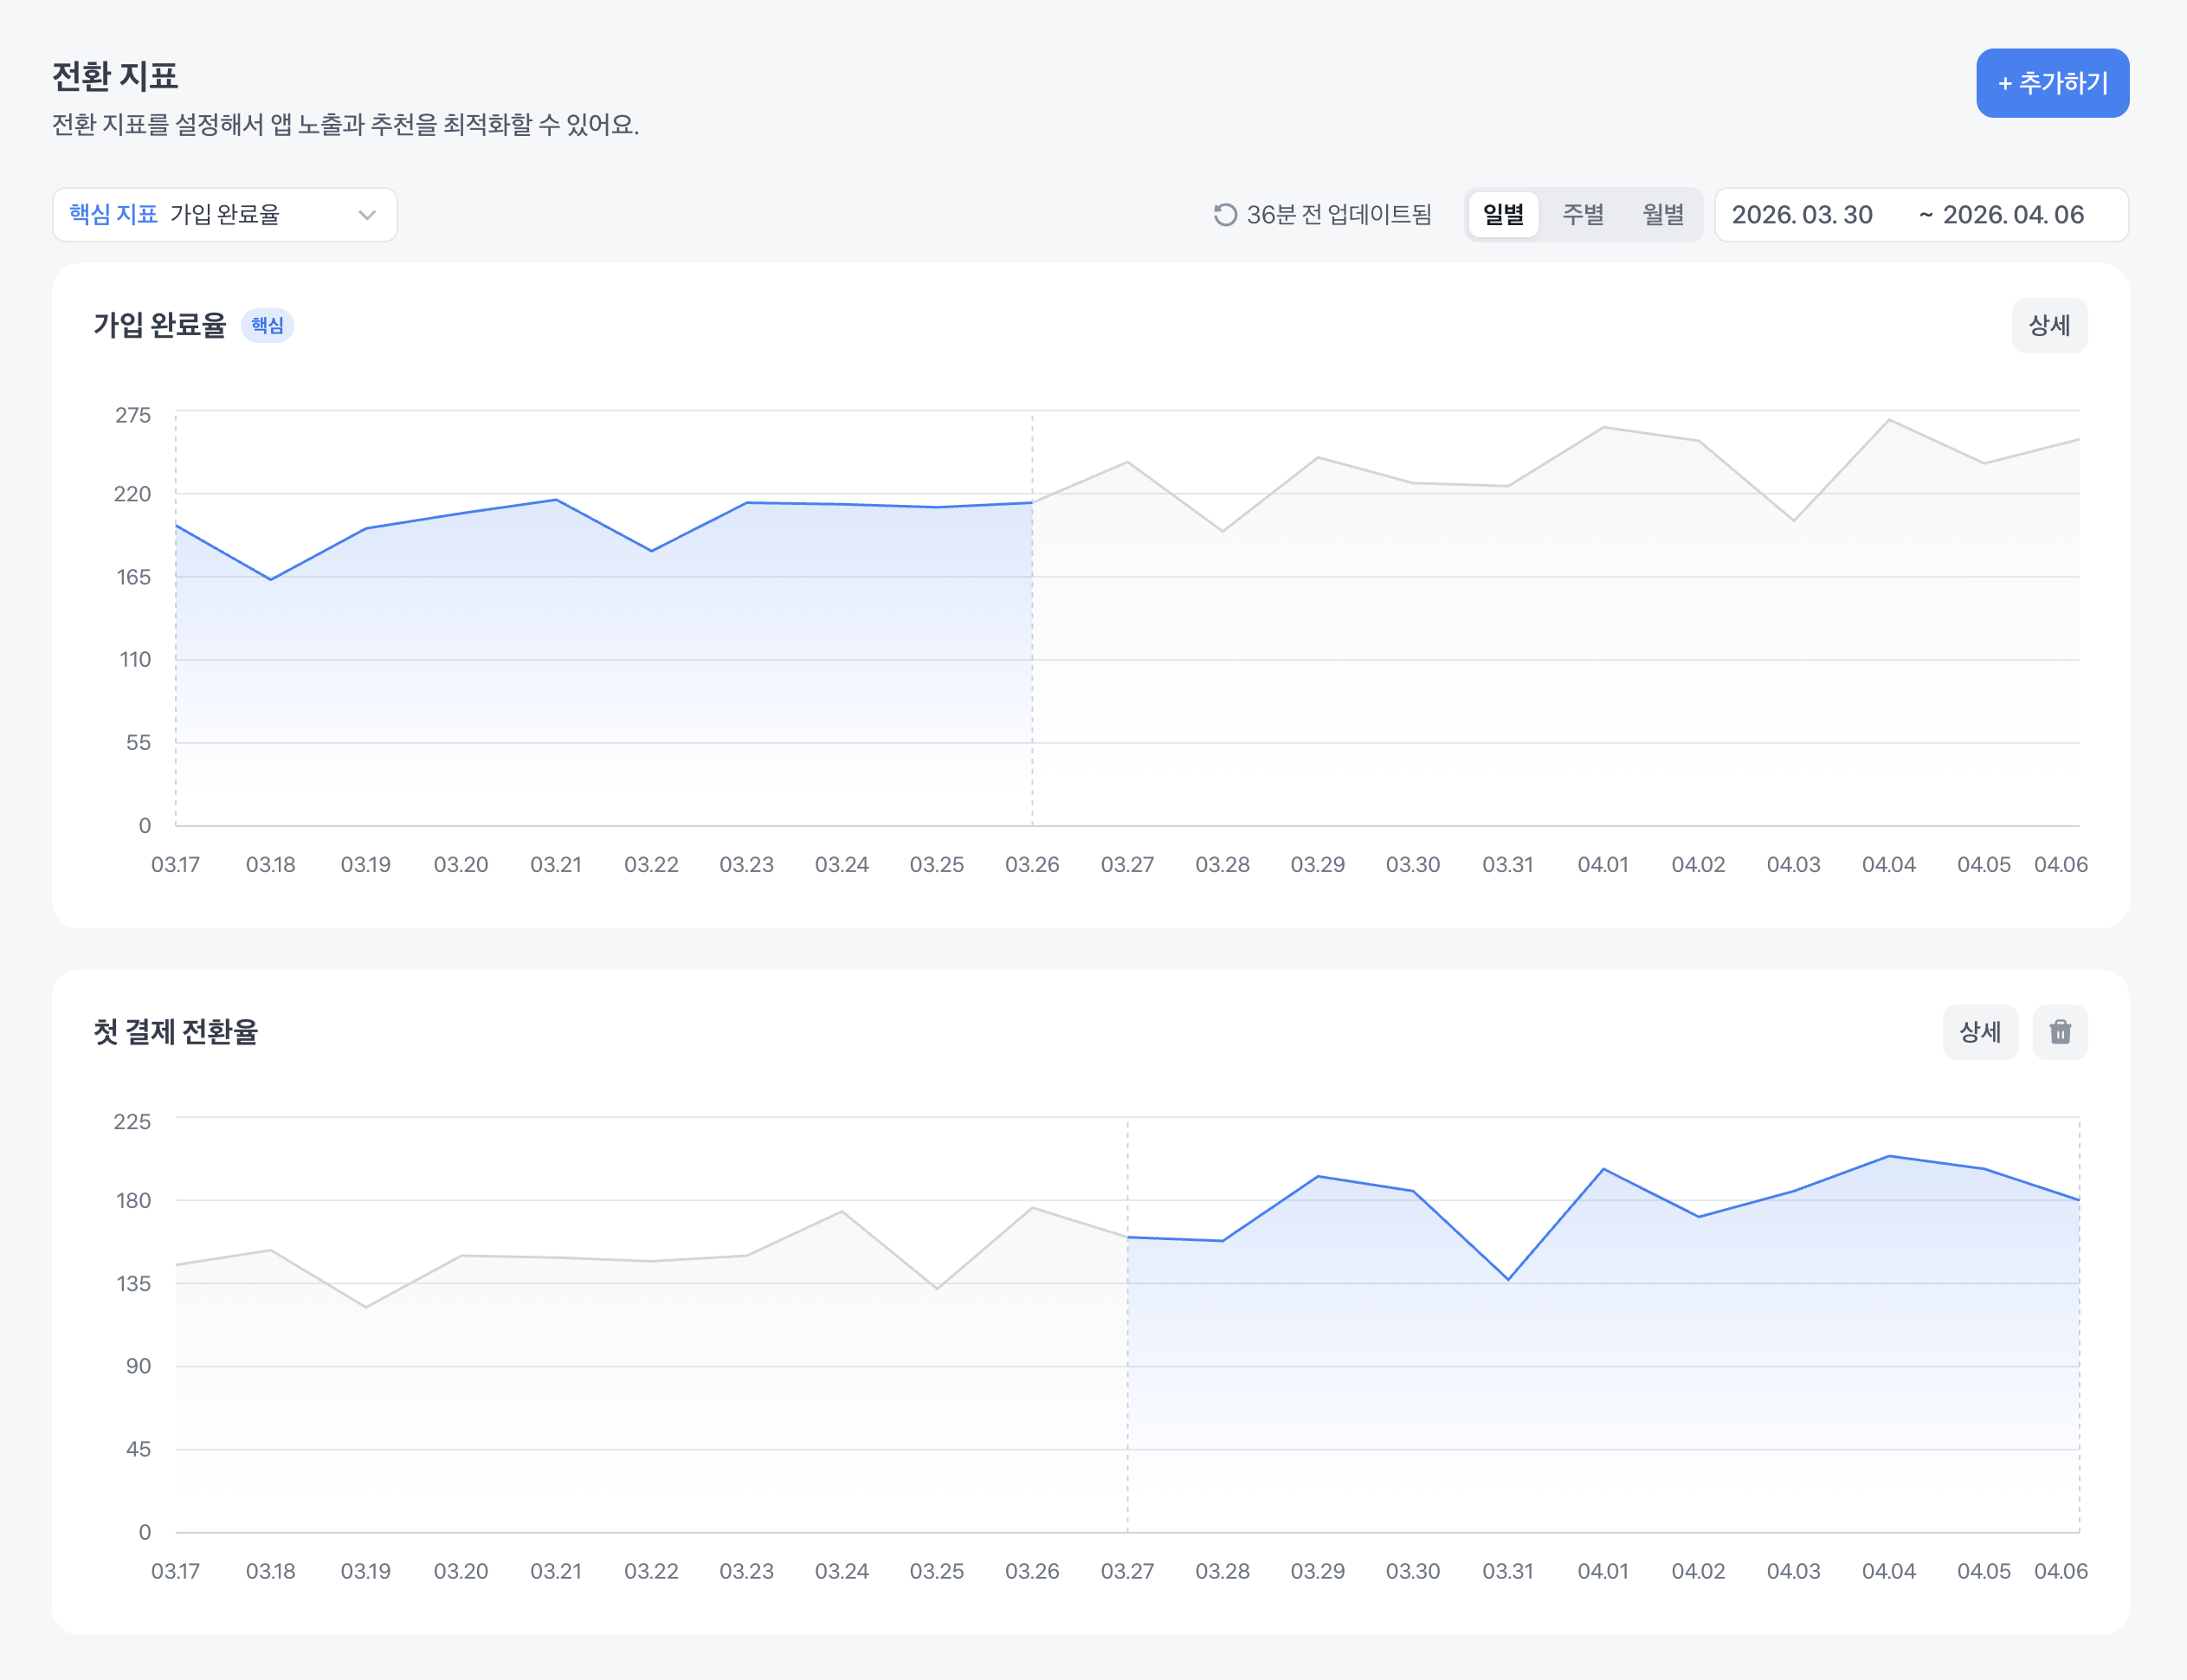Click the end date 2026. 04. 06
This screenshot has width=2187, height=1680.
(x=2012, y=215)
